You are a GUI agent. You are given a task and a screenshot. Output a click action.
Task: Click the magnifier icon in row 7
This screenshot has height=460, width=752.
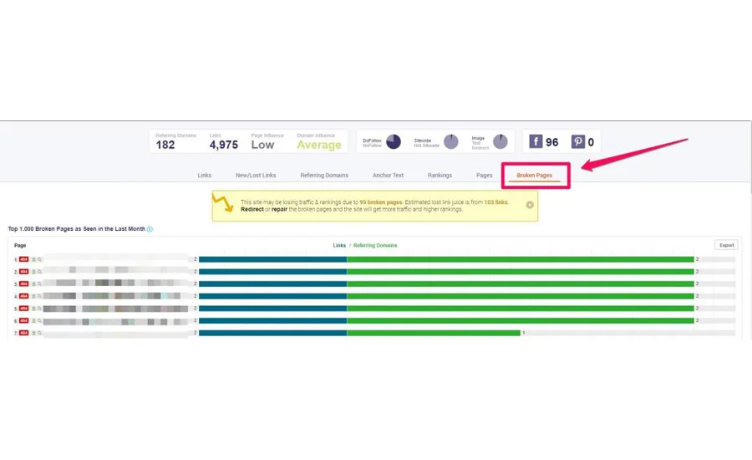point(39,333)
